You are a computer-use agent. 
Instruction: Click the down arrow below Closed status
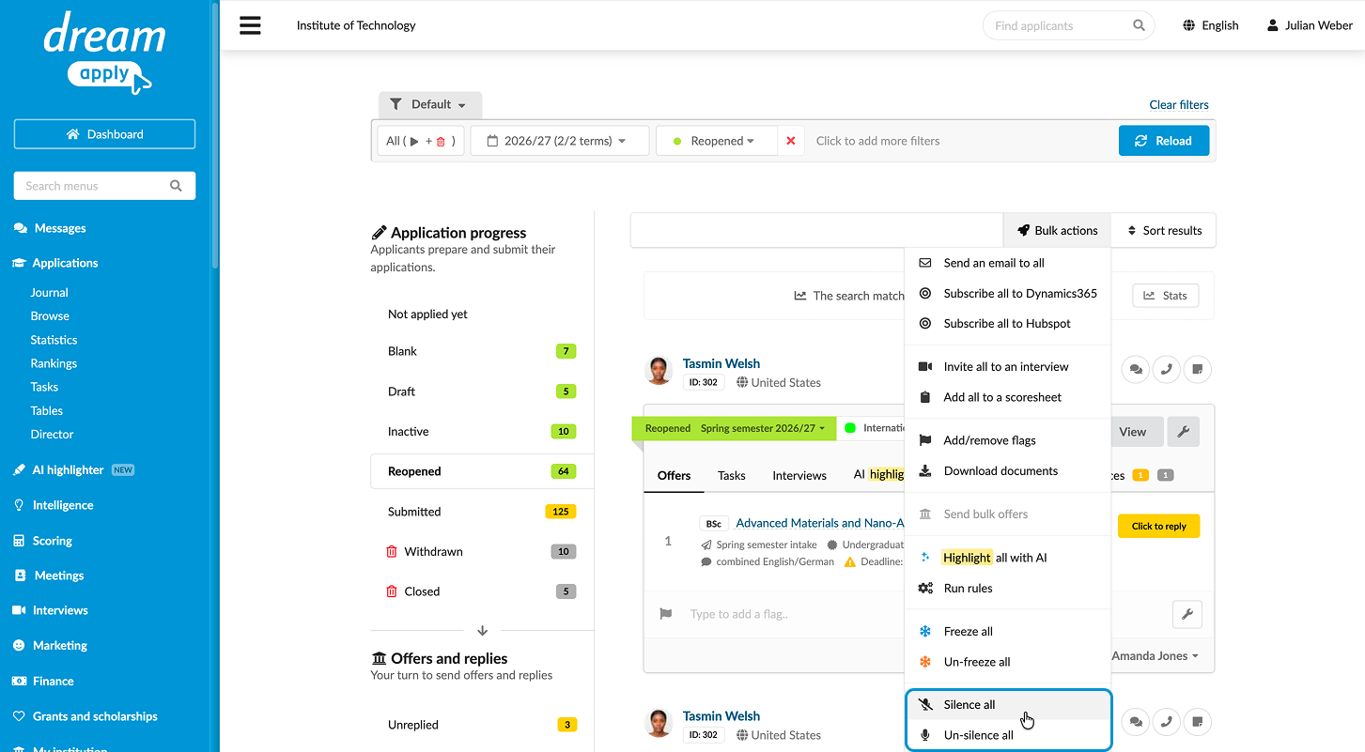click(482, 631)
